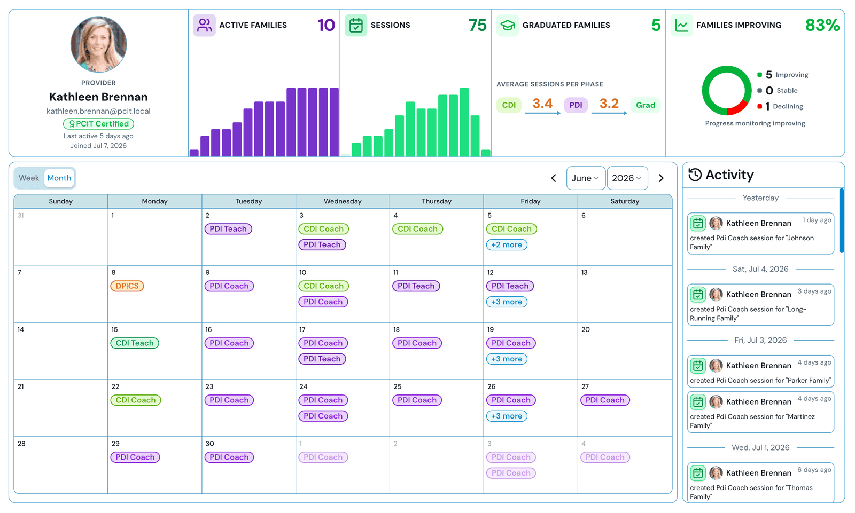This screenshot has width=855, height=513.
Task: Switch calendar to Month view
Action: (59, 178)
